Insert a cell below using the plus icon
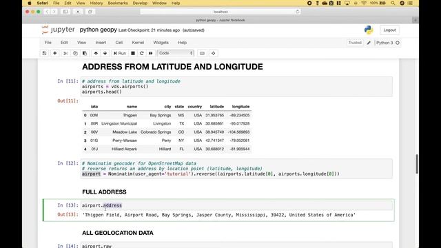 pyautogui.click(x=55, y=53)
